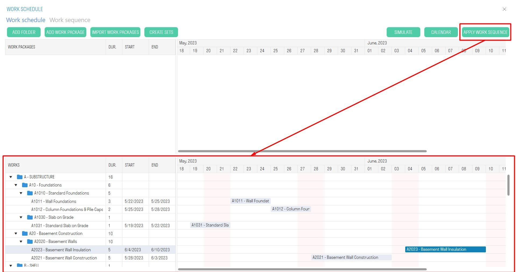The image size is (516, 272).
Task: Click the END header in Work Packages table
Action: [x=162, y=47]
